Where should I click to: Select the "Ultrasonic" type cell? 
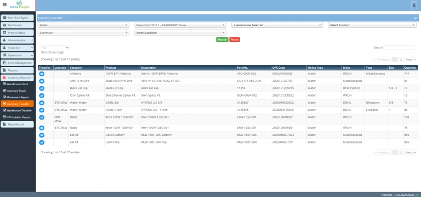point(376,103)
